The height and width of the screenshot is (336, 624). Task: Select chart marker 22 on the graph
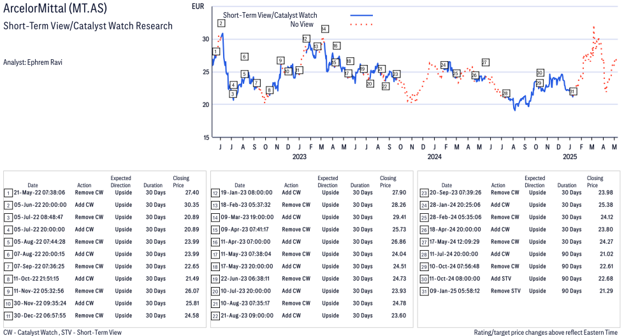tap(385, 86)
